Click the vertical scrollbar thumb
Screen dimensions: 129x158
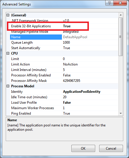click(x=121, y=37)
